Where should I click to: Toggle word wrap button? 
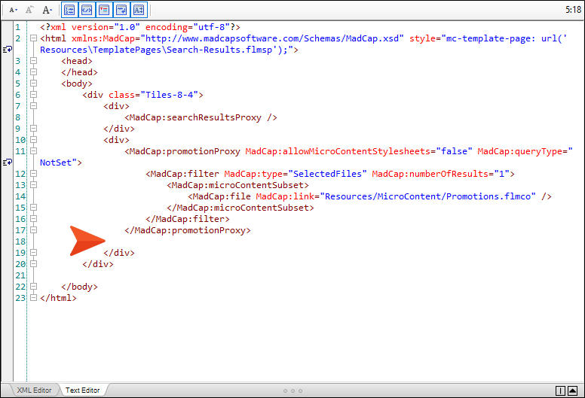(121, 10)
